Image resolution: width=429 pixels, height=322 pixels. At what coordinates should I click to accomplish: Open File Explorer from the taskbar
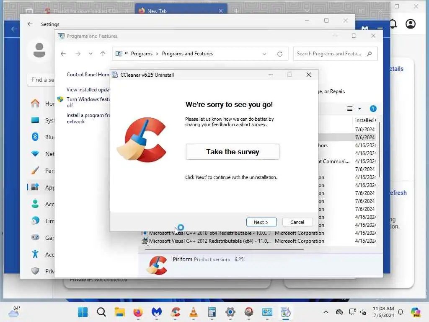[x=119, y=312]
